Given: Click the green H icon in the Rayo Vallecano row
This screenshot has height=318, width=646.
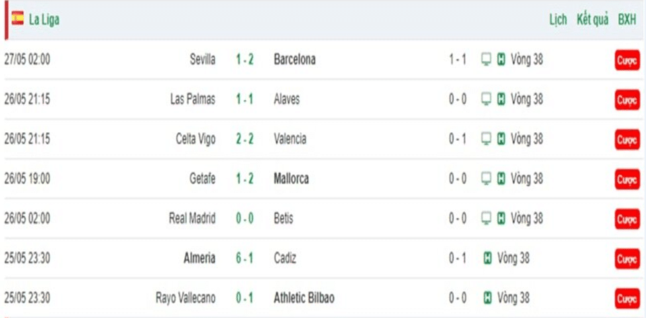Looking at the screenshot, I should (488, 298).
